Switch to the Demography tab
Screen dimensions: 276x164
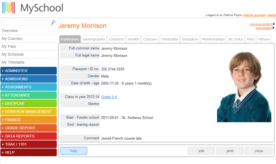[x=94, y=39]
